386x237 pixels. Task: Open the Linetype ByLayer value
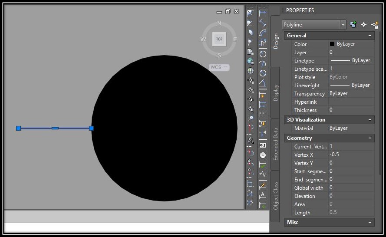(x=351, y=60)
